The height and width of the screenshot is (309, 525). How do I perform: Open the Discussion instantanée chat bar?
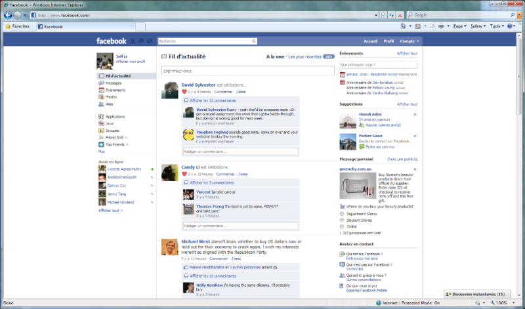tap(483, 294)
